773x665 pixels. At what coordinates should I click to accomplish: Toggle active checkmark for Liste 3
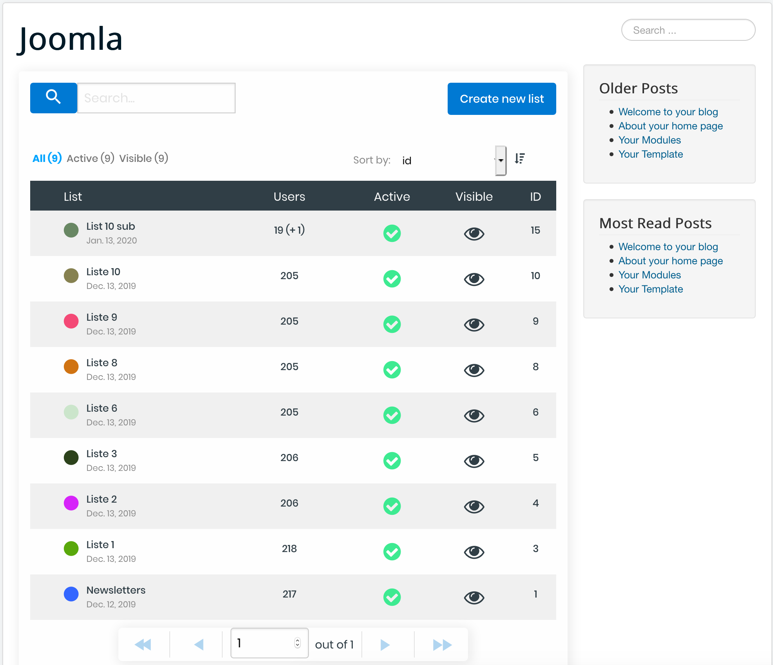click(392, 461)
